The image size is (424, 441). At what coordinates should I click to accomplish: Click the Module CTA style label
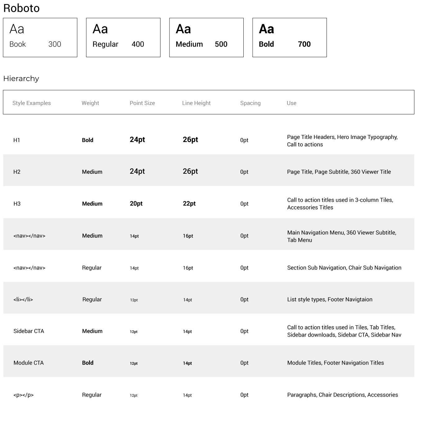29,363
